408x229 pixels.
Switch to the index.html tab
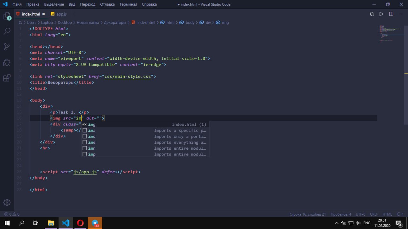click(x=31, y=14)
